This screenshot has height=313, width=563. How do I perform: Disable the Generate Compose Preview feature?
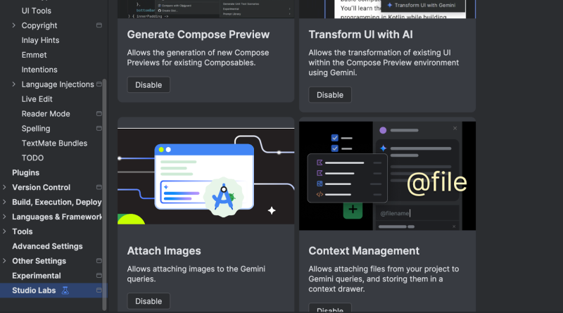tap(148, 85)
